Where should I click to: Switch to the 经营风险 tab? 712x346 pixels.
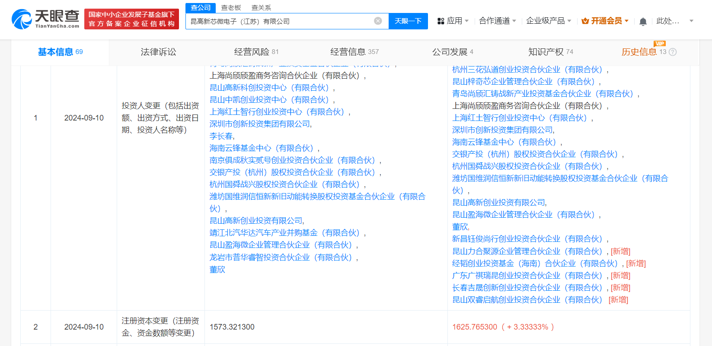coord(256,52)
